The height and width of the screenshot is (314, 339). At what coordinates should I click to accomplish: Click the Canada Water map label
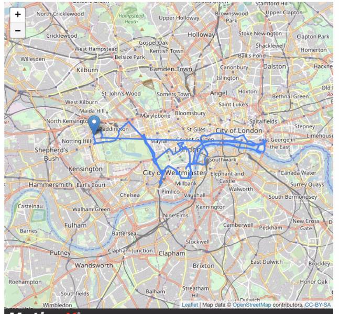[x=298, y=173]
